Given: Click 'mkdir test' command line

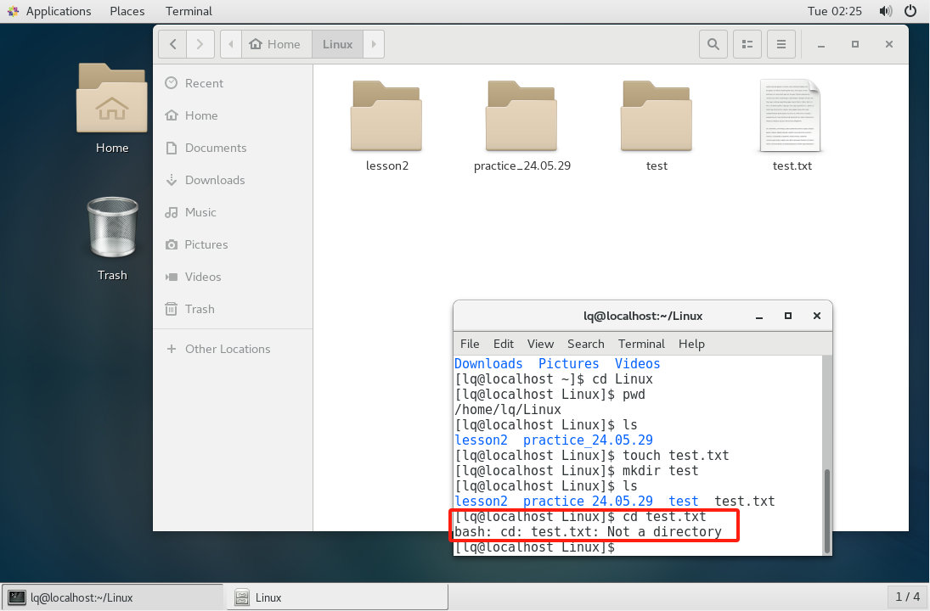Looking at the screenshot, I should (577, 471).
